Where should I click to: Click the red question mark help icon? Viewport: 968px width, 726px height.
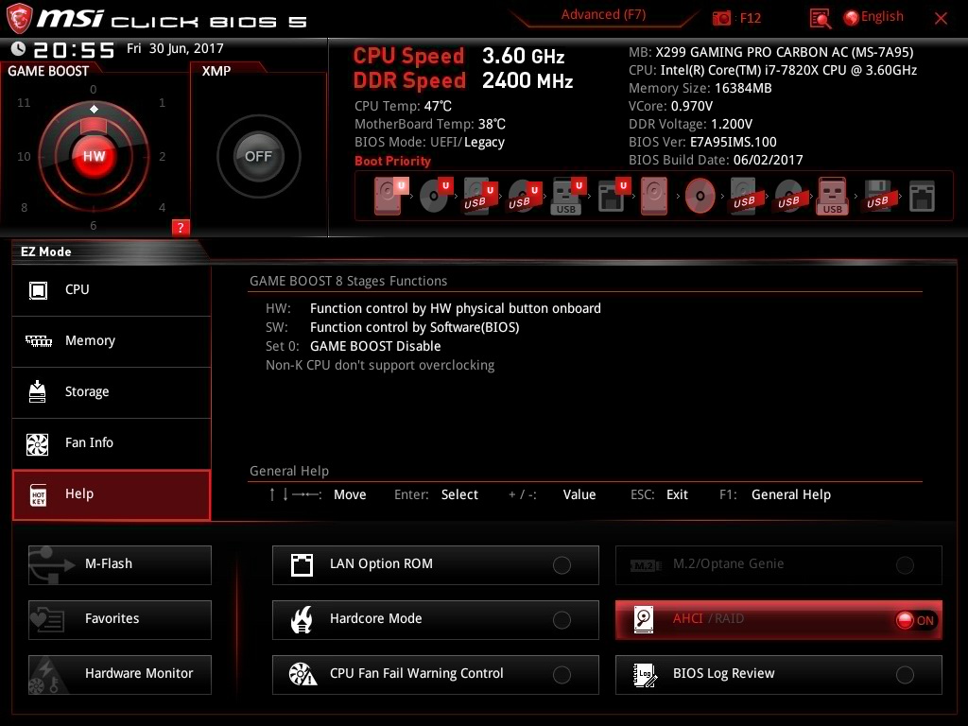click(181, 227)
